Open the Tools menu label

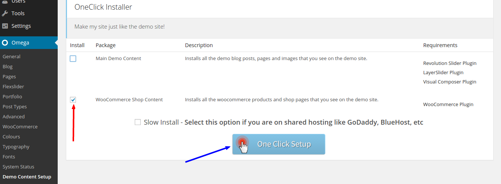[18, 13]
